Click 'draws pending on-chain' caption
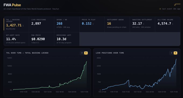The height and width of the screenshot is (98, 183). 117,27
